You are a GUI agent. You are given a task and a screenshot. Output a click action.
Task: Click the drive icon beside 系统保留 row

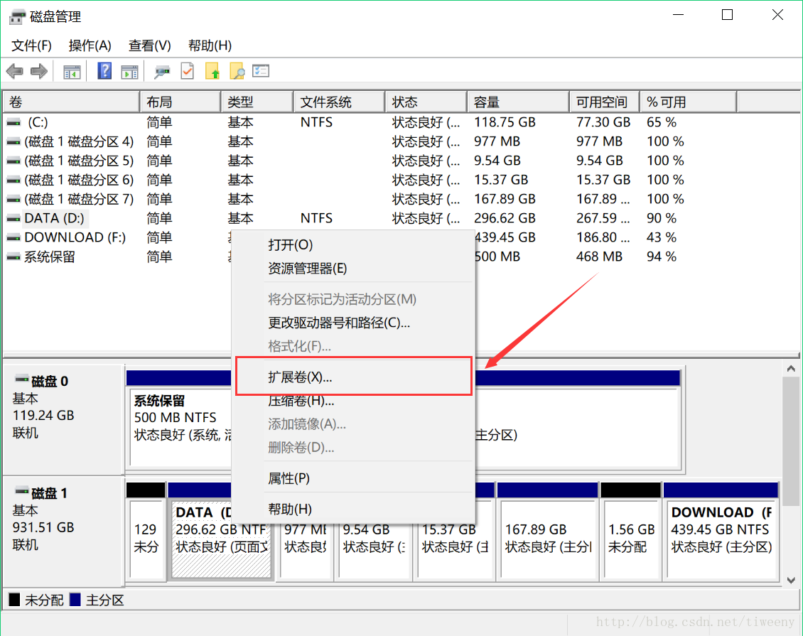point(14,257)
